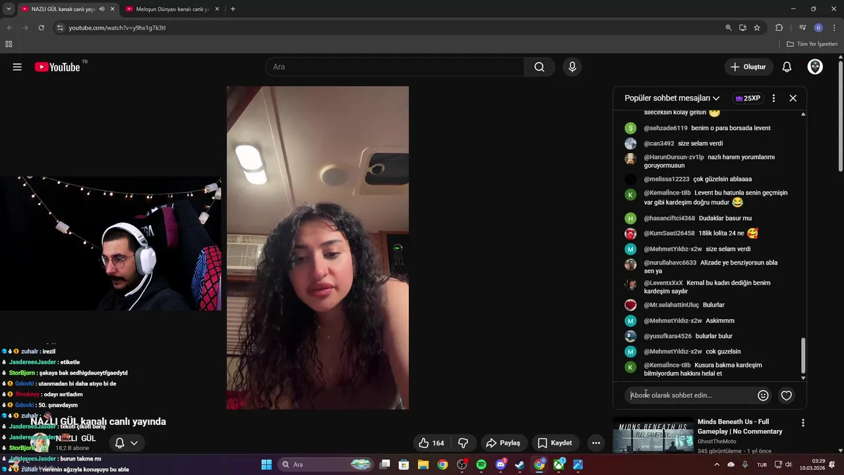Show hidden system tray icons

[x=717, y=464]
